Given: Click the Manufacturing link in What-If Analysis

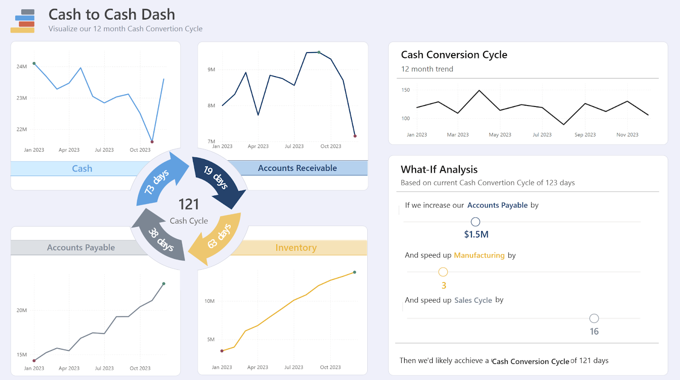Looking at the screenshot, I should click(x=479, y=255).
